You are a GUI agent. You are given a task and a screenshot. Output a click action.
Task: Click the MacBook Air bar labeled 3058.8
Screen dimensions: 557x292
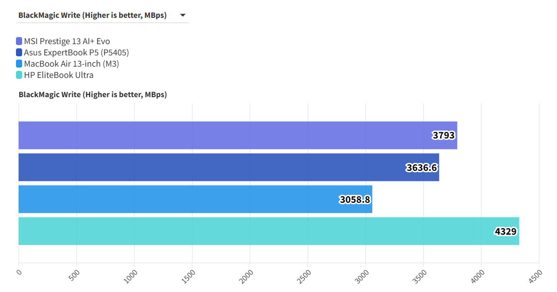[x=188, y=199]
